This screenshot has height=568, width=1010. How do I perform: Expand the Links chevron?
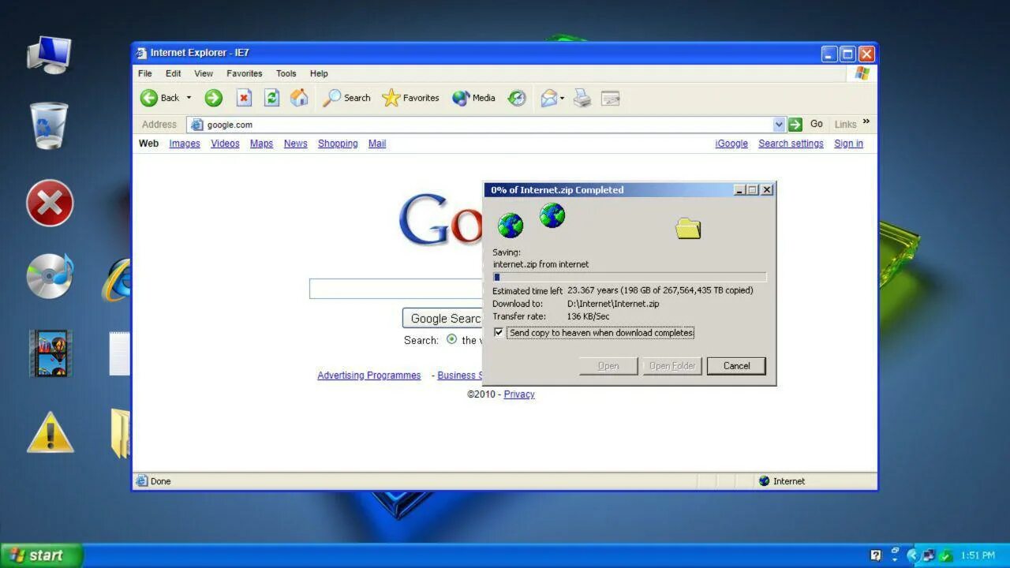[x=866, y=121]
